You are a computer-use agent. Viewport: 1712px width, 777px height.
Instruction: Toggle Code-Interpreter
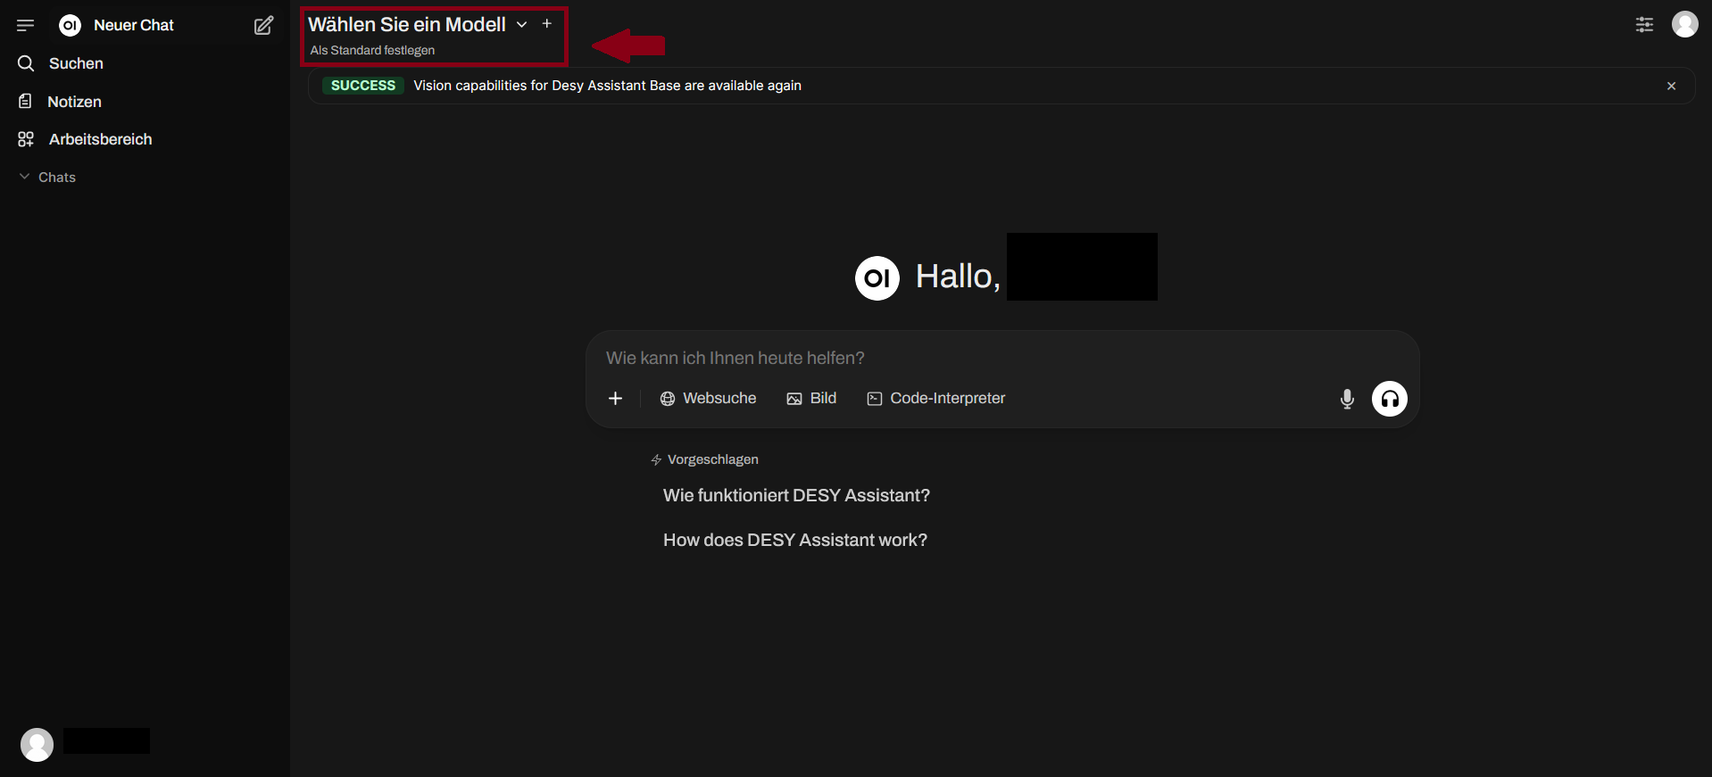click(x=935, y=398)
